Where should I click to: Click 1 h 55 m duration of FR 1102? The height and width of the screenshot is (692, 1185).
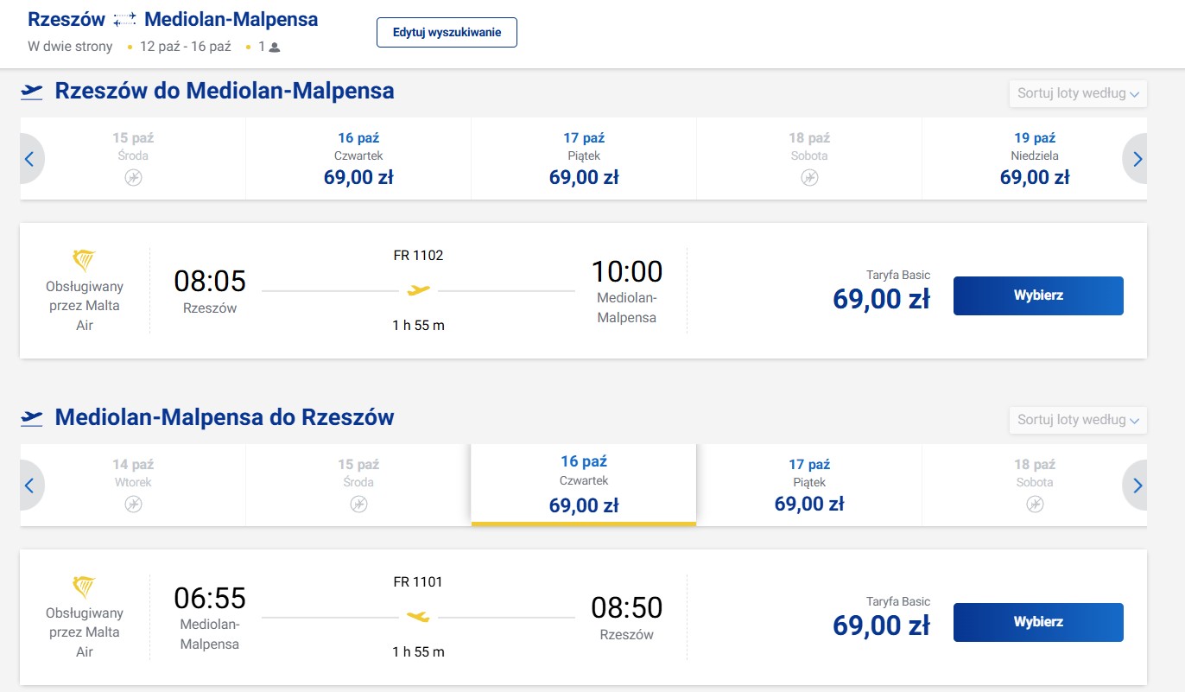[x=418, y=326]
